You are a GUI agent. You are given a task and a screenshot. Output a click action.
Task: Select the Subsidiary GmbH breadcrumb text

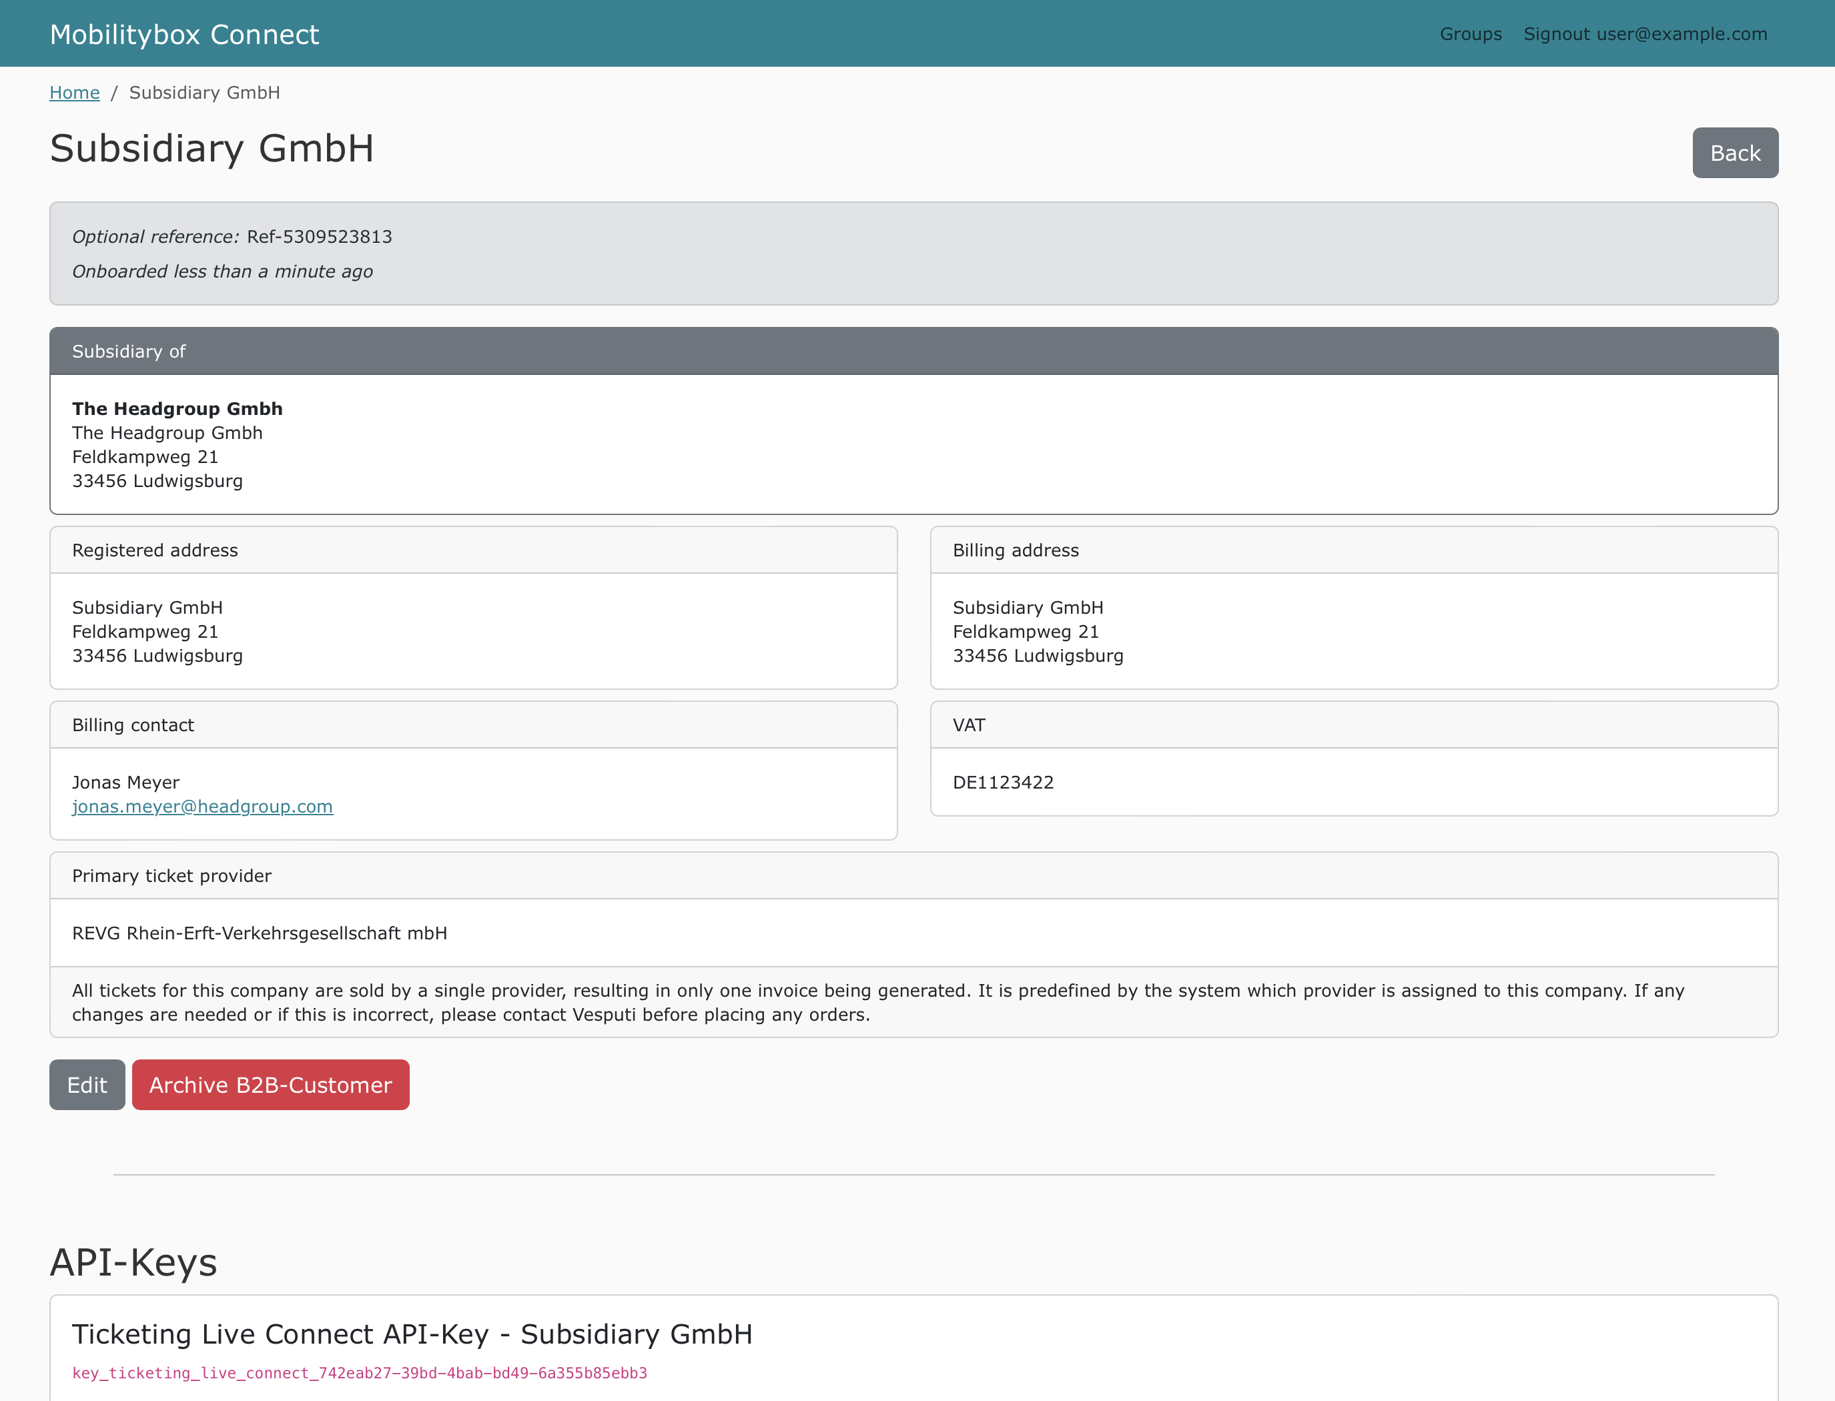(204, 93)
